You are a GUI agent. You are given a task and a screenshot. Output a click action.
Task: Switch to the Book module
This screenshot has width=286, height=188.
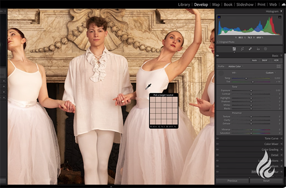(228, 5)
